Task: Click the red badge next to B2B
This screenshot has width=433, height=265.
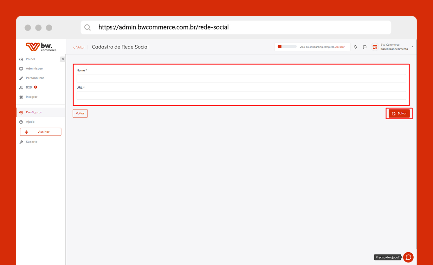Action: point(36,87)
